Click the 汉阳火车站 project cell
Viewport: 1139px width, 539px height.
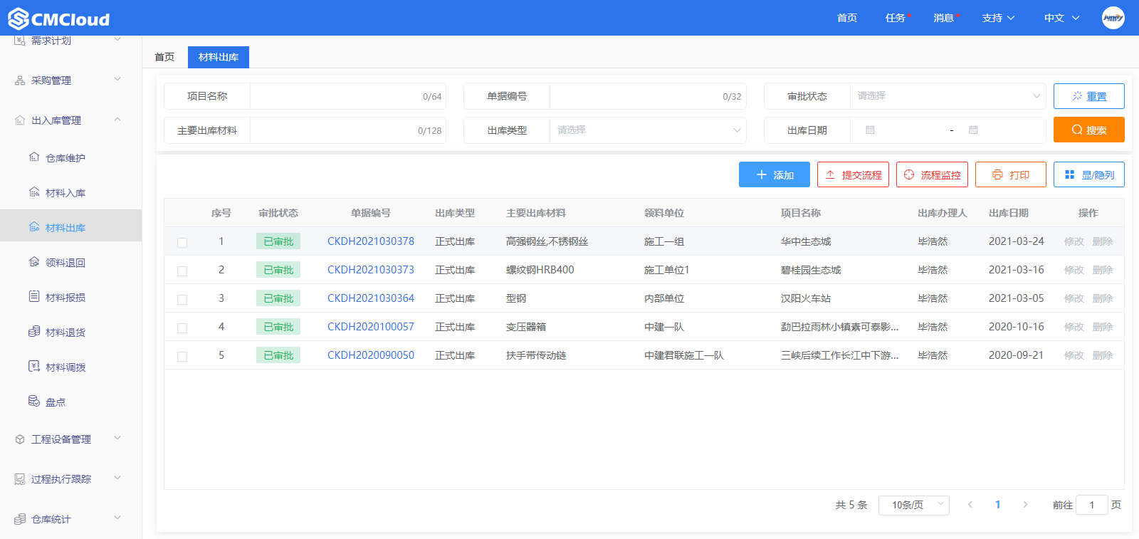[806, 298]
